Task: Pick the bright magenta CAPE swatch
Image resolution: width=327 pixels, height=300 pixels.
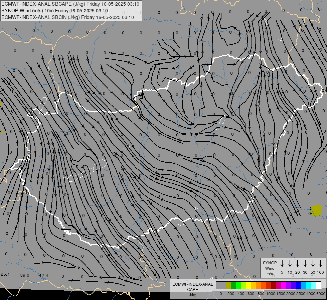Action: (x=284, y=285)
